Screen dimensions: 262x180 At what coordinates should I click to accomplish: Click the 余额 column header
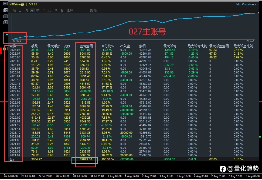click(x=142, y=46)
